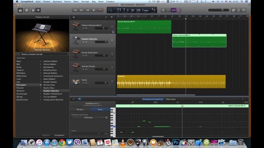Open the Tuner pencil icon
The image size is (264, 148).
point(168,10)
